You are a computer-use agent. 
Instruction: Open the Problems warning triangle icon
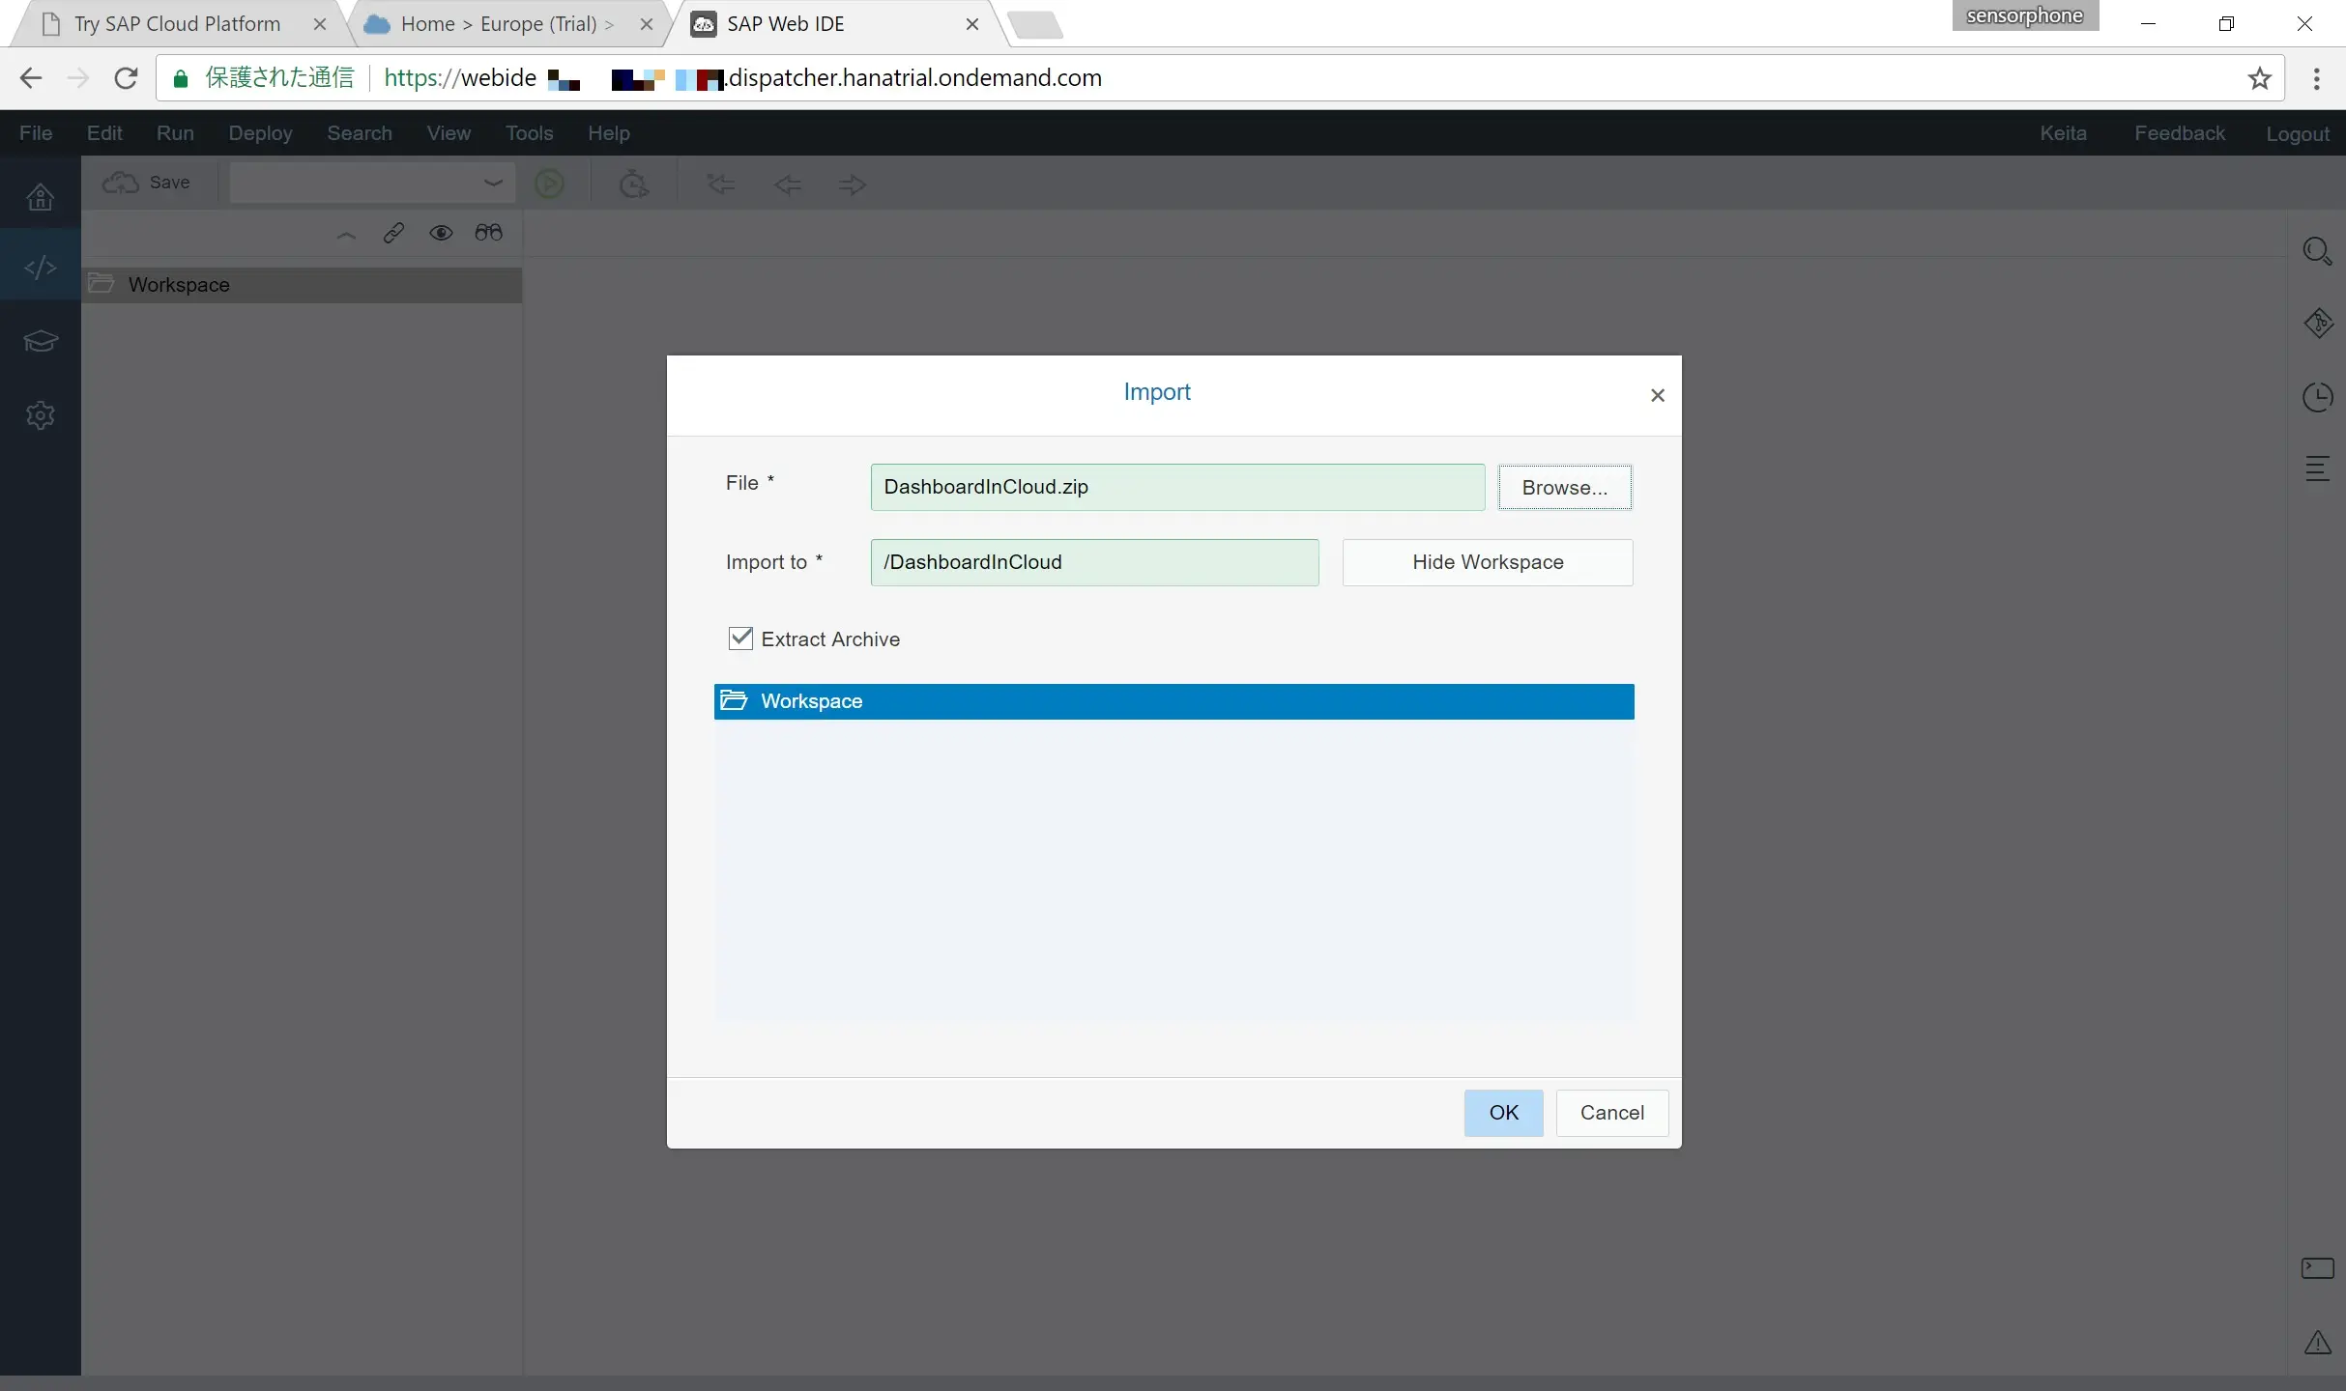(x=2317, y=1343)
